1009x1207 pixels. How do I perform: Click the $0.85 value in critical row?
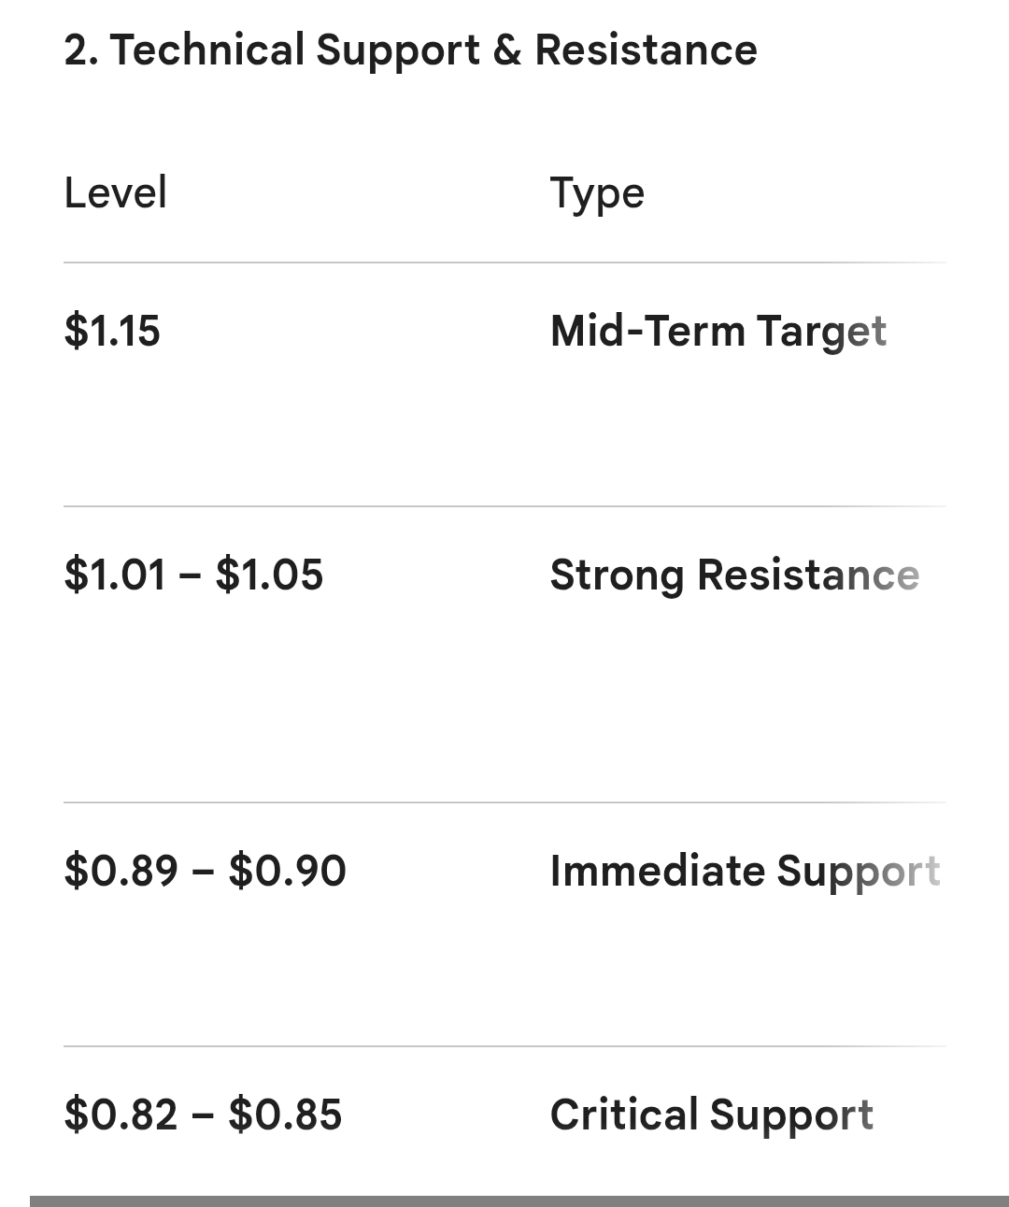coord(285,1115)
